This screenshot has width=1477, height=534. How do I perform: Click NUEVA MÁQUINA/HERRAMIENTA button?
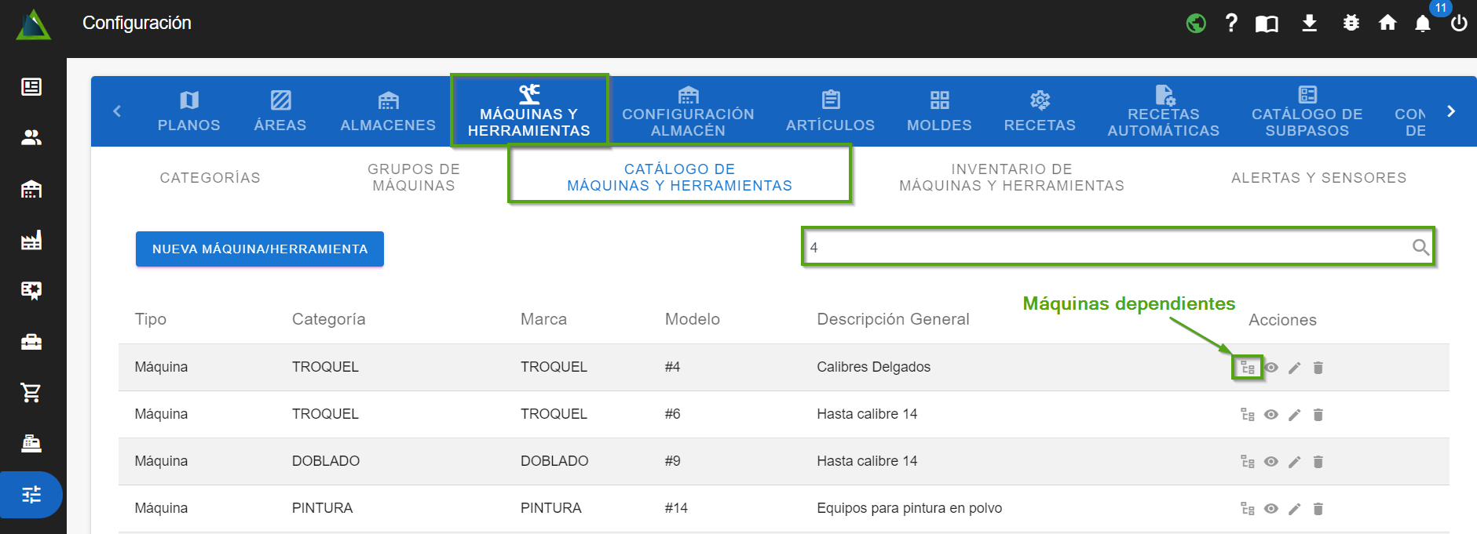pos(259,249)
